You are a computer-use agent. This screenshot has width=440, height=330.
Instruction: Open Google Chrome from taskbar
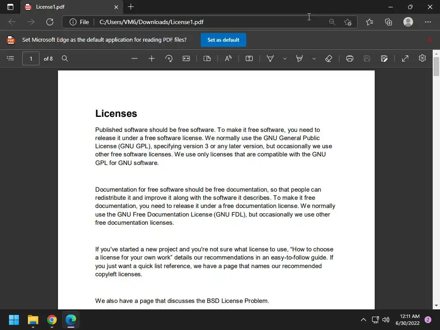point(52,320)
